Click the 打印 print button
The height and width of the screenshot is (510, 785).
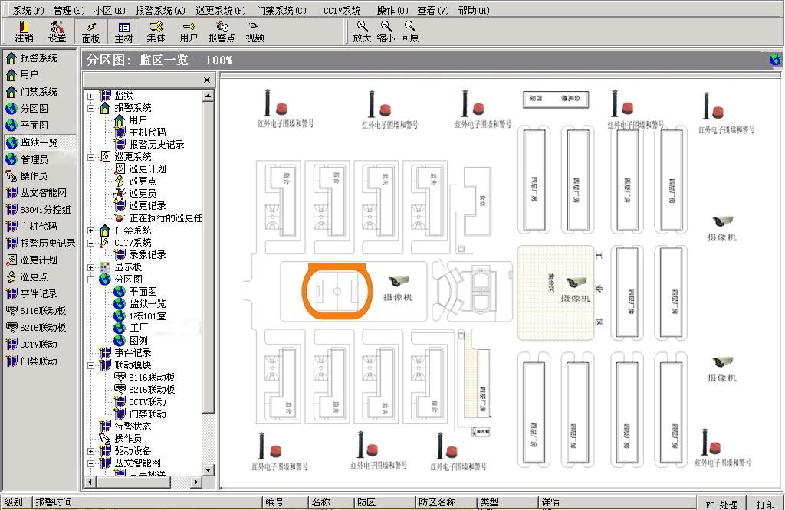coord(764,505)
